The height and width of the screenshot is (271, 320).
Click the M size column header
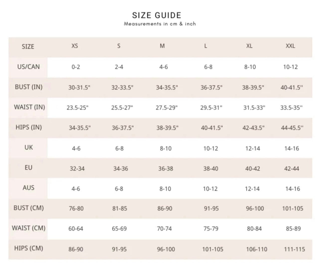[162, 46]
